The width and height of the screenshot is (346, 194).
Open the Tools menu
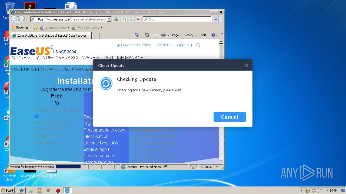[x=204, y=35]
